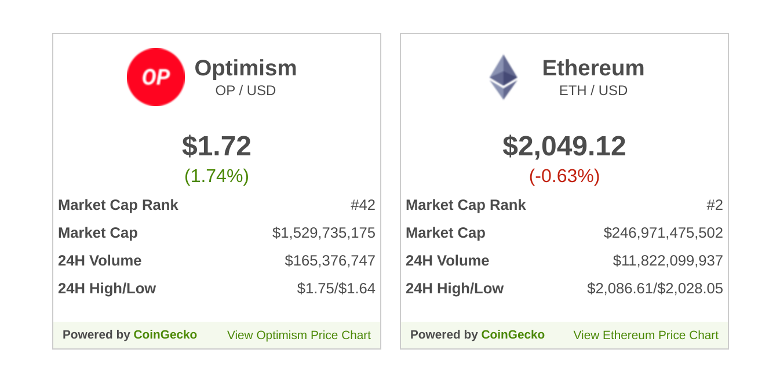Click the Ethereum coin name heading
The width and height of the screenshot is (780, 371).
point(593,68)
